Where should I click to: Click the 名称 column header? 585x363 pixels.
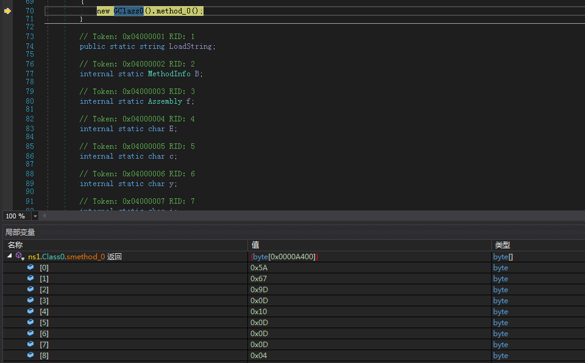pyautogui.click(x=15, y=245)
